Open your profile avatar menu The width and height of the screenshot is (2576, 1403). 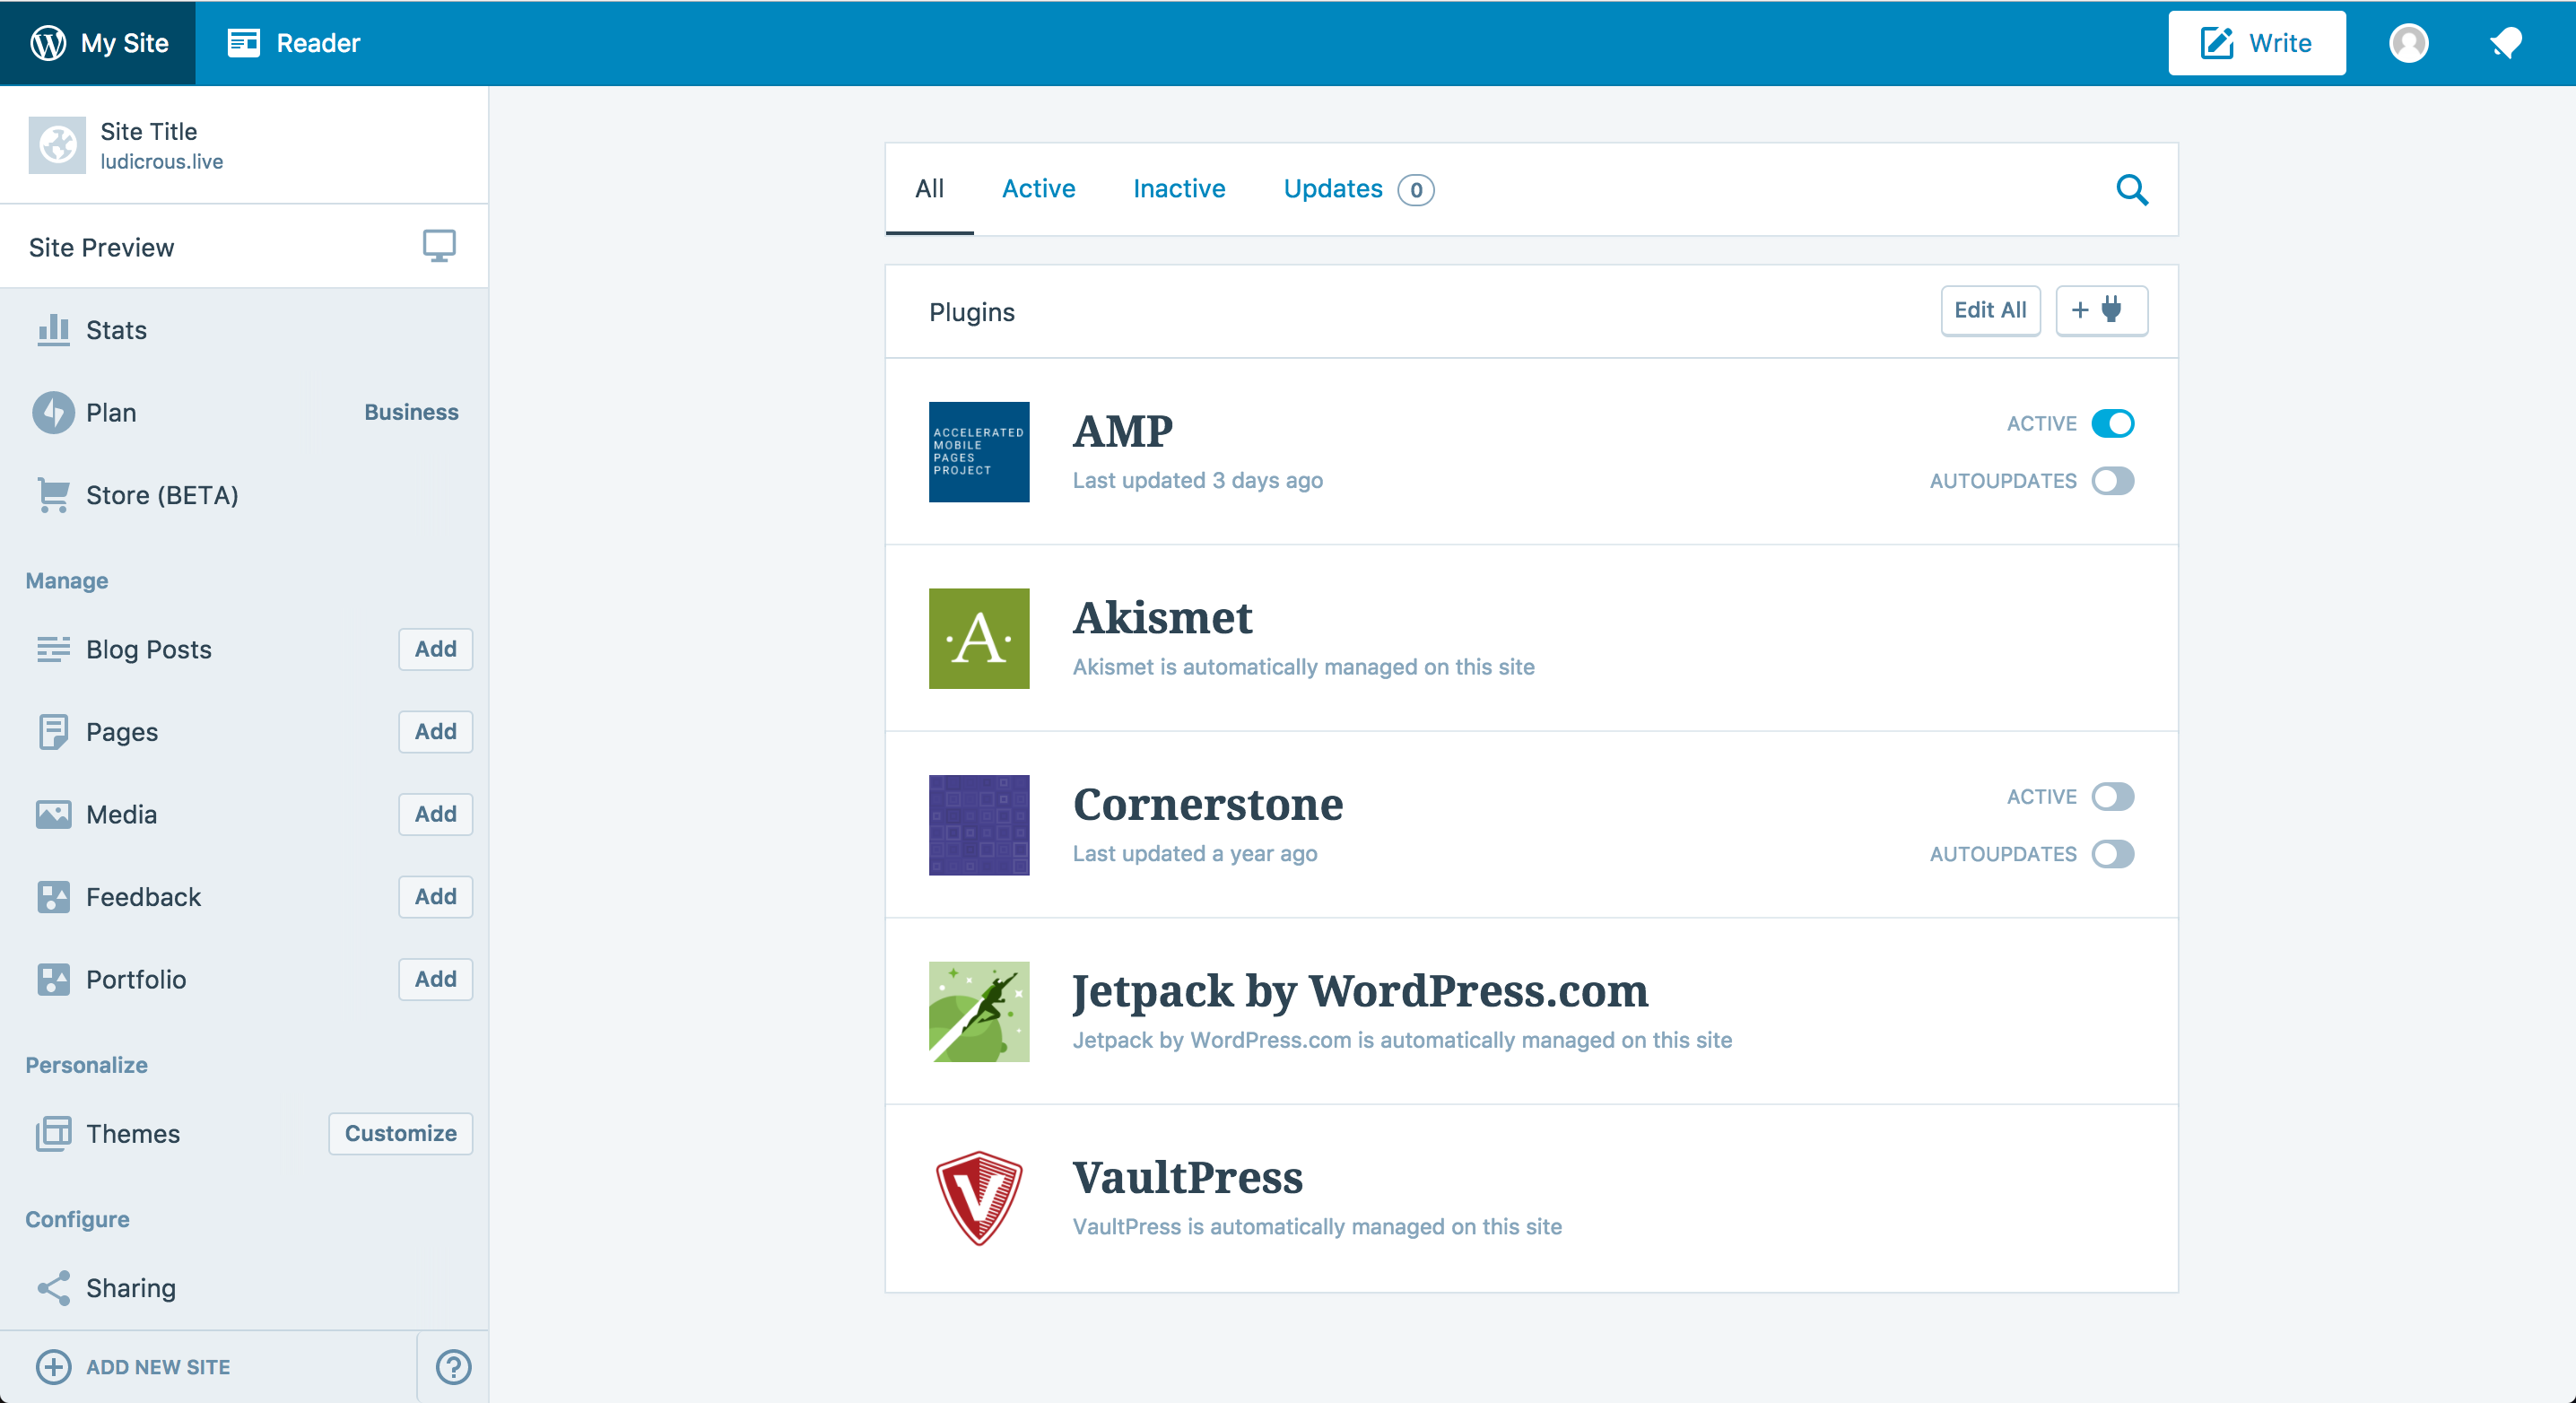pyautogui.click(x=2409, y=43)
